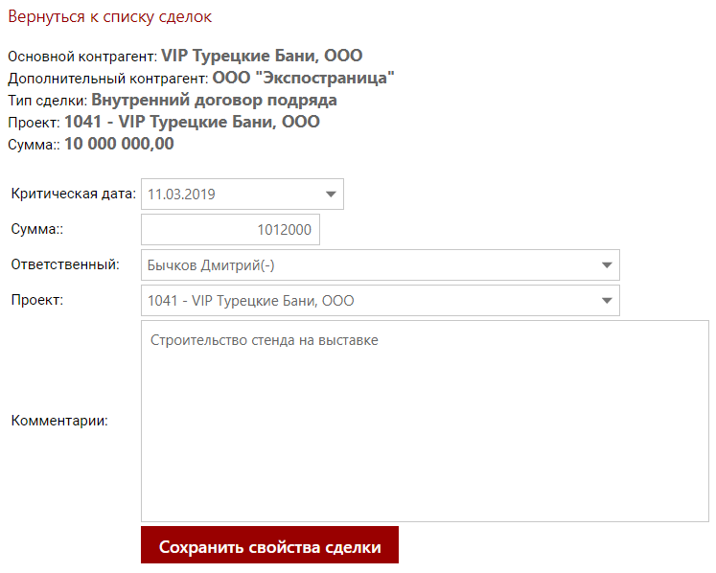Click deal type 'Внутренний договор подряда'

(214, 100)
